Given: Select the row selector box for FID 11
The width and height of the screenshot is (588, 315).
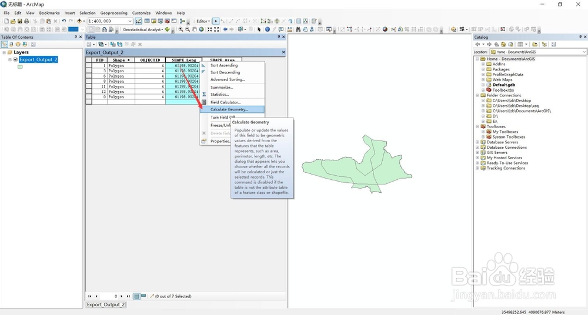Looking at the screenshot, I should click(89, 86).
